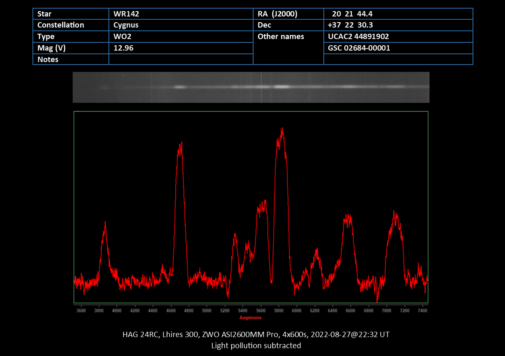Viewport: 505px width, 356px height.
Task: Click the grayscale raw spectrum strip image
Action: [251, 87]
